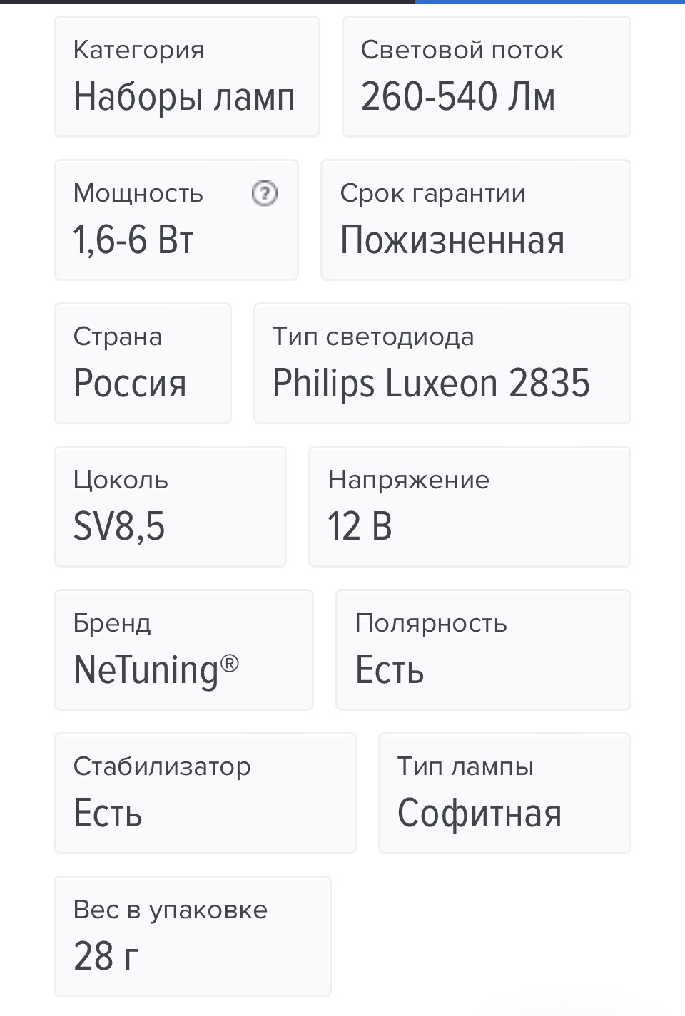Choose the Цоколь SV8,5 card
This screenshot has height=1016, width=685.
point(170,507)
